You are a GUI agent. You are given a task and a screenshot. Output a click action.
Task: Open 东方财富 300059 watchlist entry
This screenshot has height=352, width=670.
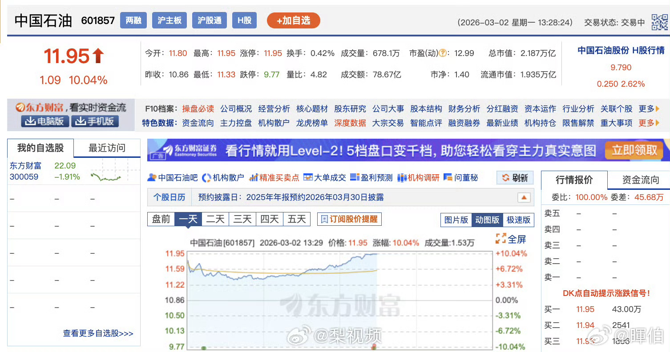point(26,171)
